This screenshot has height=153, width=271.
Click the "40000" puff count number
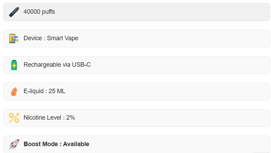32,12
